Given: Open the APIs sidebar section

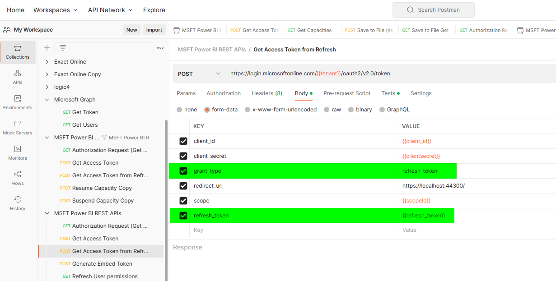Looking at the screenshot, I should tap(18, 77).
